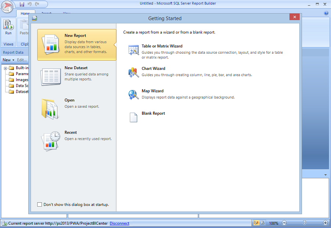Click the Chart Wizard title text
The width and height of the screenshot is (331, 228).
pyautogui.click(x=153, y=68)
